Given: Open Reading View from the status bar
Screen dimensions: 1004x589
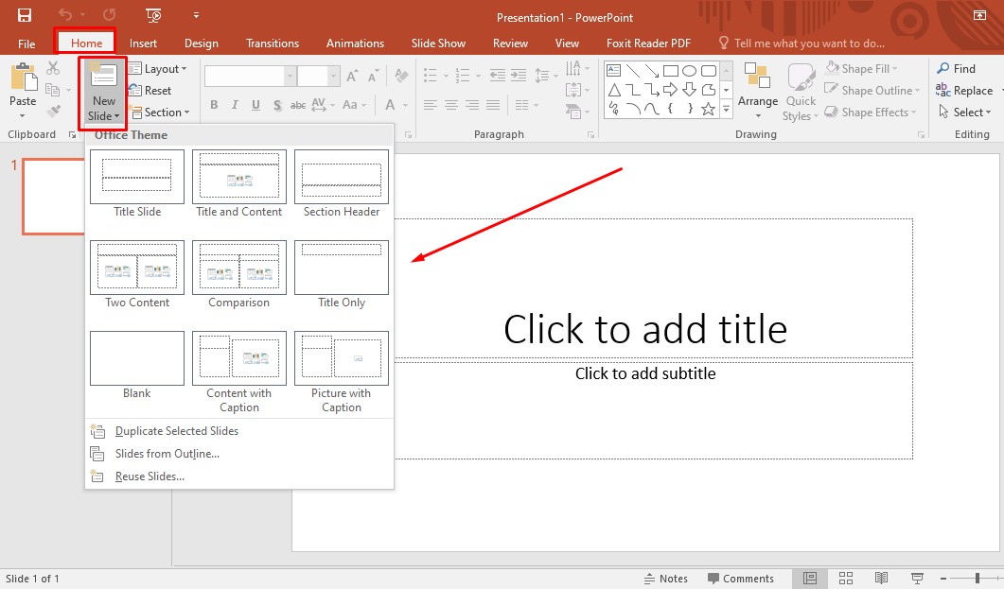Looking at the screenshot, I should 881,578.
